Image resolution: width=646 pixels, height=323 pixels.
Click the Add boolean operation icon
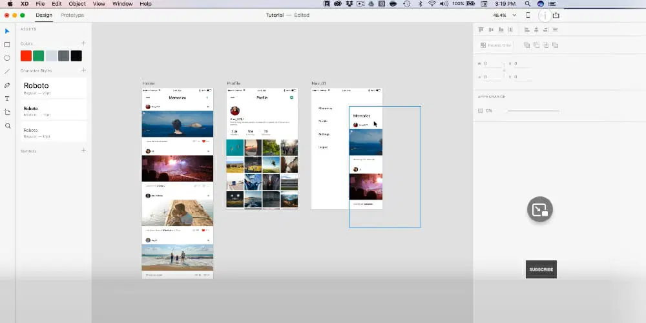tap(526, 45)
